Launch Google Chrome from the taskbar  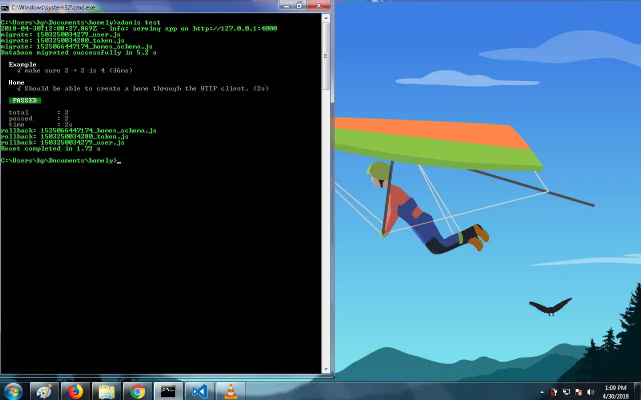[138, 391]
